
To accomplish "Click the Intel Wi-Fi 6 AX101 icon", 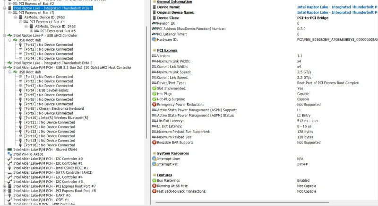I will pyautogui.click(x=9, y=154).
